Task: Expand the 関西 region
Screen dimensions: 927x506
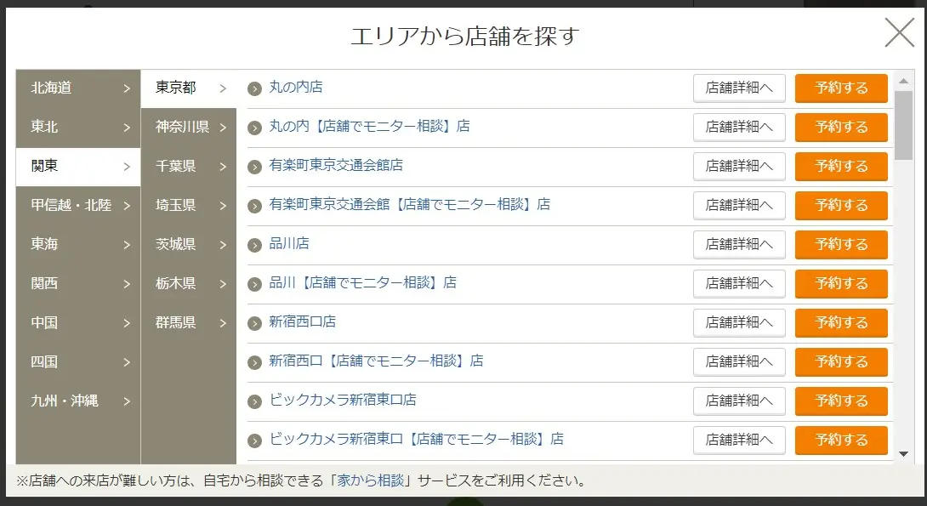Action: point(78,284)
